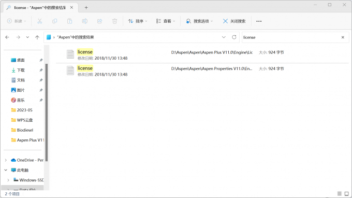The height and width of the screenshot is (198, 352).
Task: Open 音乐 (Music) in sidebar
Action: point(21,100)
